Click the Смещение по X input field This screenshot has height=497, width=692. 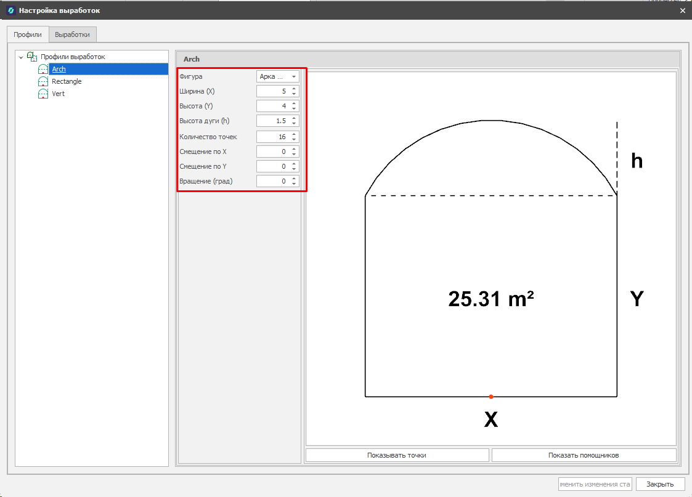[272, 152]
